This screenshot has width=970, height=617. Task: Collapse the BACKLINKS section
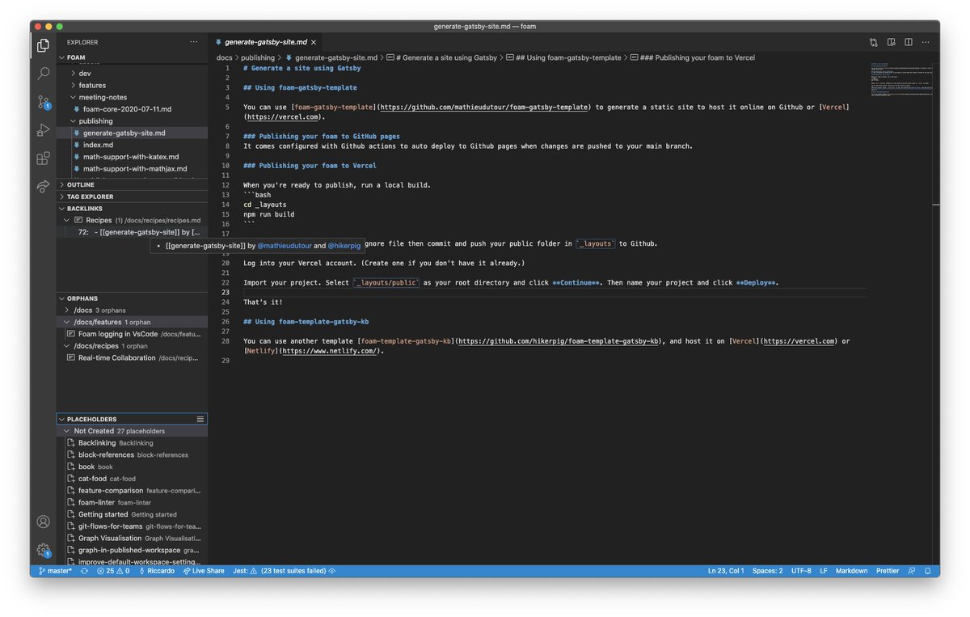coord(132,209)
